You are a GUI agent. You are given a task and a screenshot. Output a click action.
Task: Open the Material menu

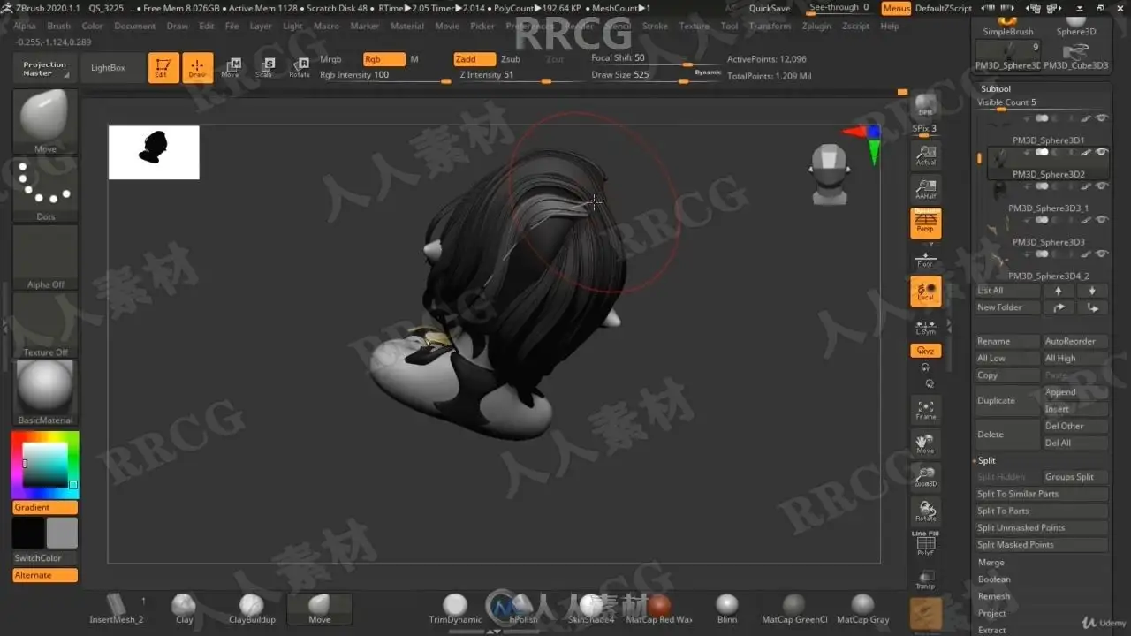tap(407, 26)
